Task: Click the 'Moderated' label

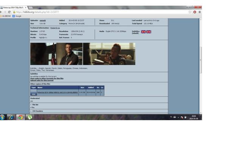Action: coord(35,98)
